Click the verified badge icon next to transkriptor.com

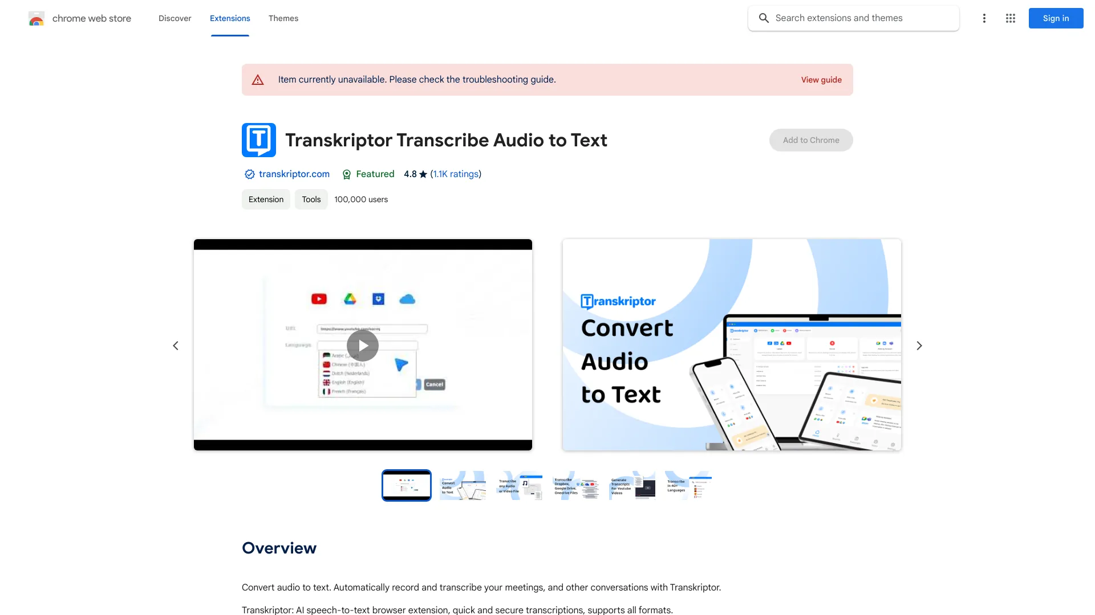pyautogui.click(x=248, y=174)
